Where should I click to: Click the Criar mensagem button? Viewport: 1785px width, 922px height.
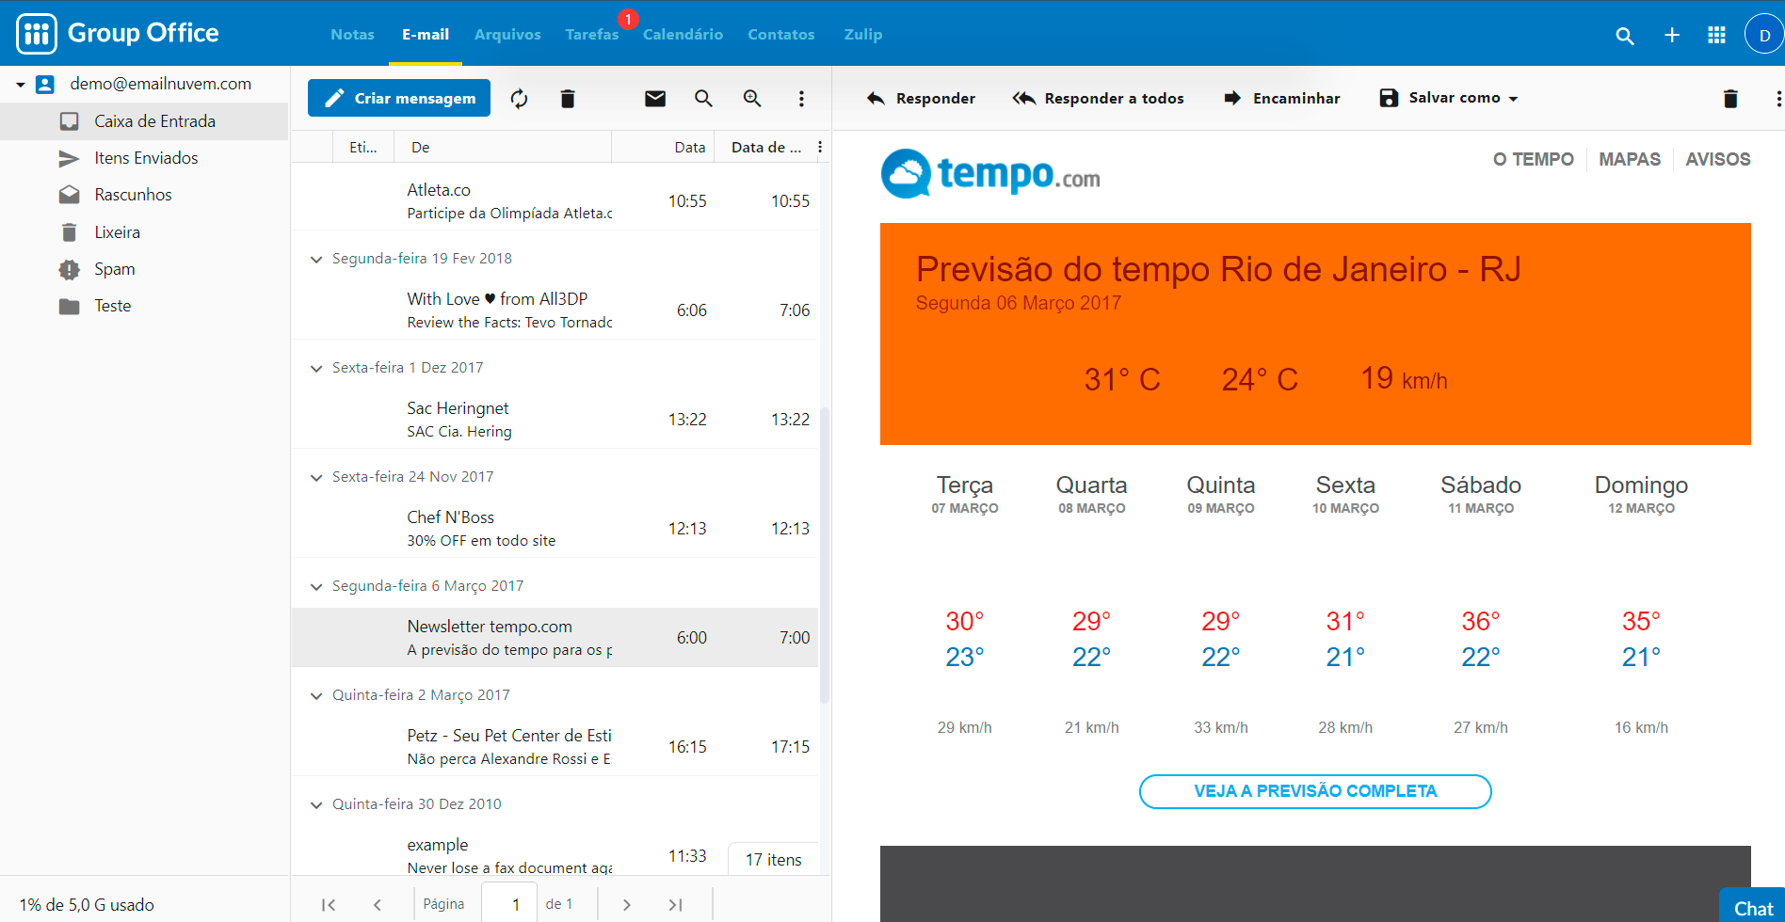coord(399,98)
